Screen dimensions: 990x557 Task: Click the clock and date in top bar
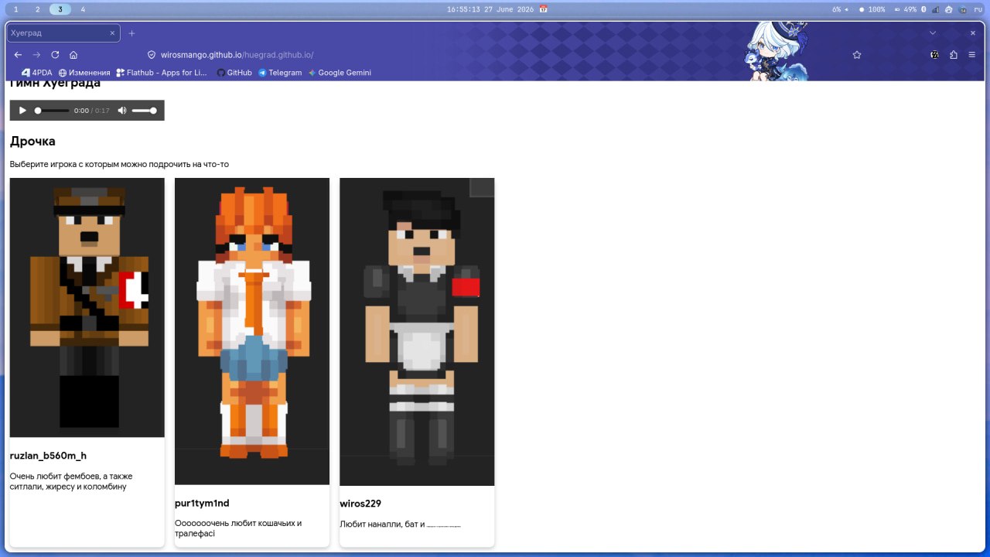490,9
